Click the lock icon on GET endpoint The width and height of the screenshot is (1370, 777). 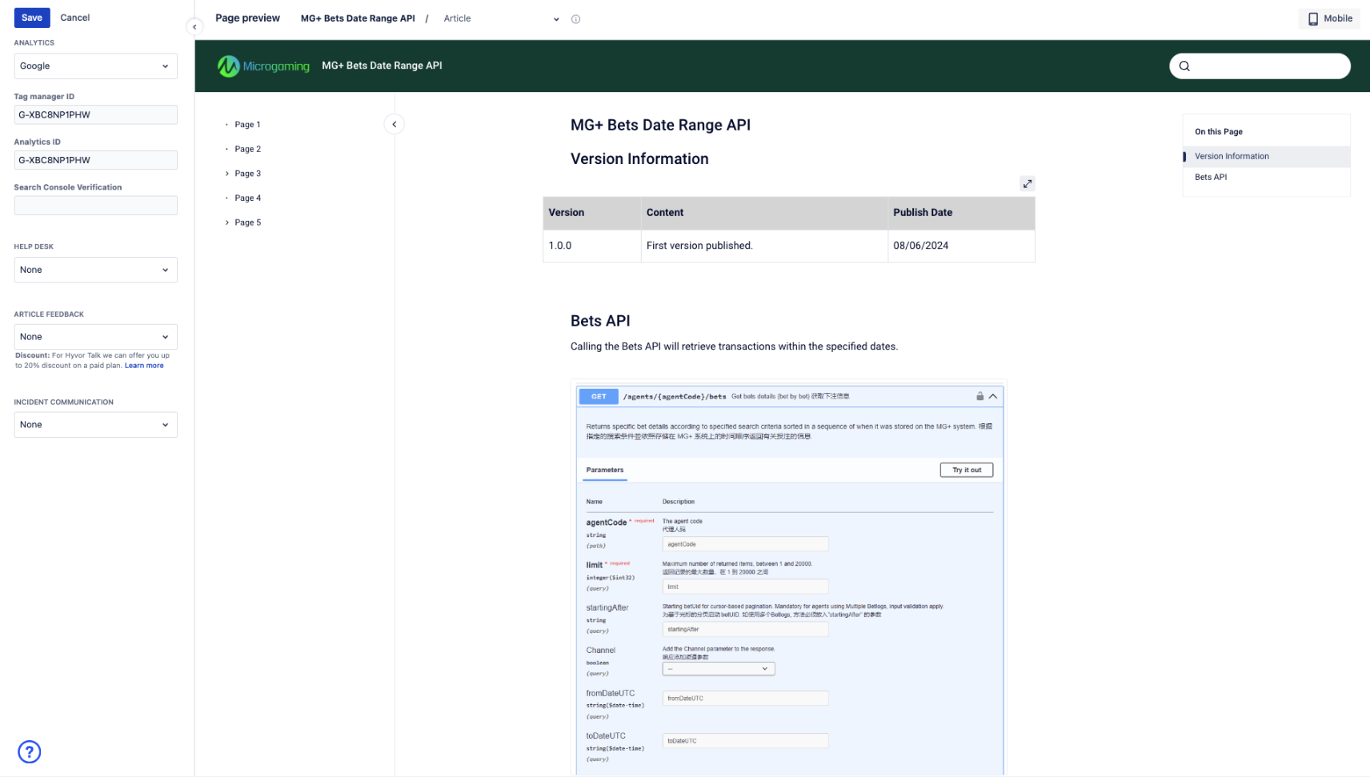(x=979, y=396)
